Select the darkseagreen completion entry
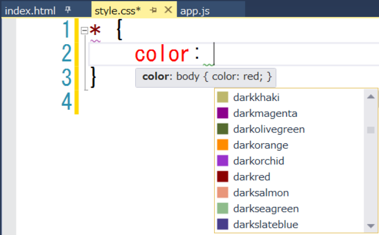This screenshot has width=379, height=235. 266,209
